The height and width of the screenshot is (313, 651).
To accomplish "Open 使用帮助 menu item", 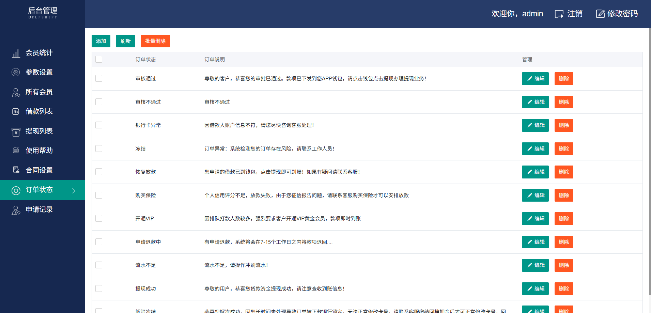I will point(43,151).
